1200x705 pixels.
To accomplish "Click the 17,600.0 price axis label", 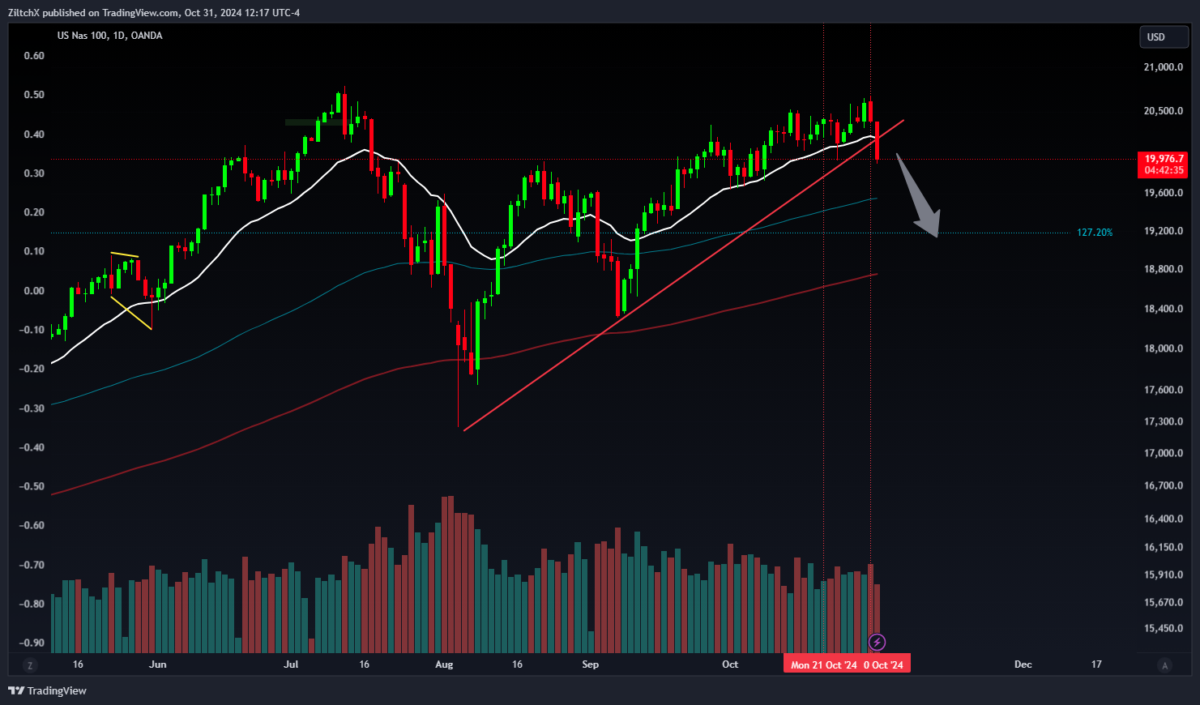I will coord(1163,390).
